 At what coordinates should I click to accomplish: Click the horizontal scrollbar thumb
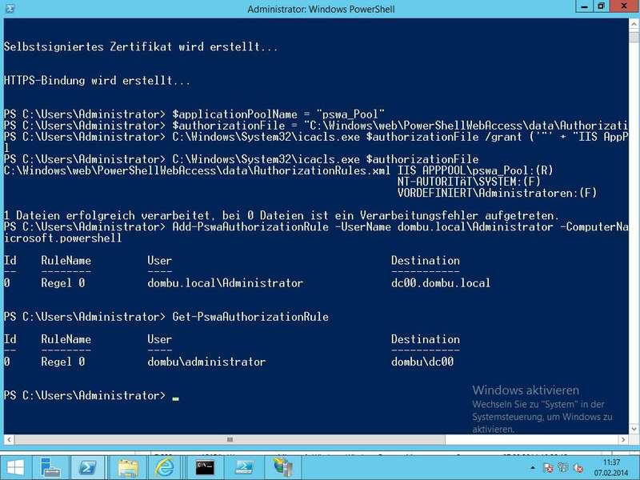tap(230, 439)
